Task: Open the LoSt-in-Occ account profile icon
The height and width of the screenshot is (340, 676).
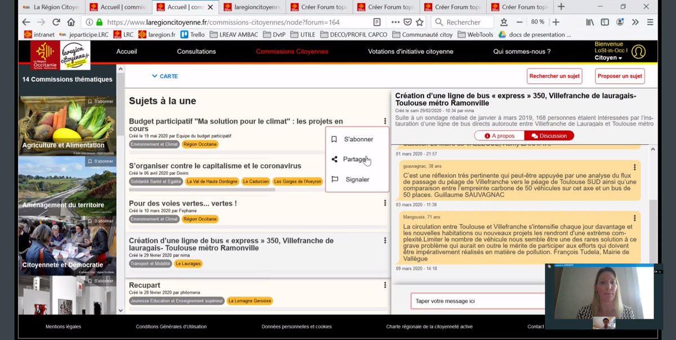Action: [x=638, y=51]
